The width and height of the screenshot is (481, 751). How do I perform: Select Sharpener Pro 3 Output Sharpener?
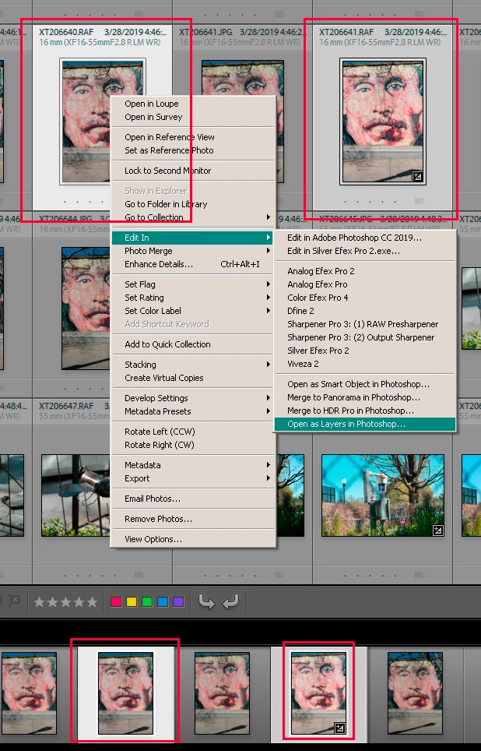[x=365, y=337]
